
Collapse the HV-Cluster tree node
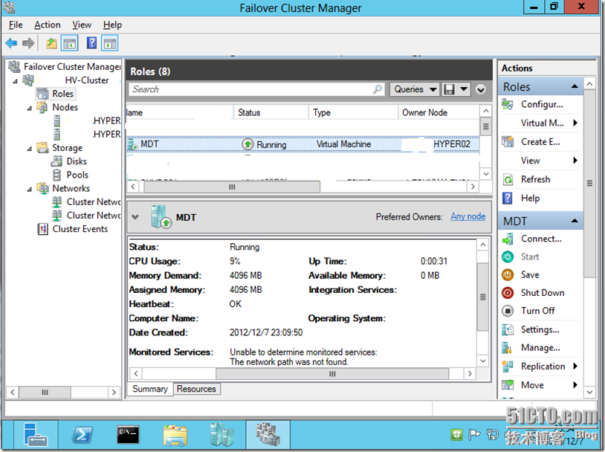[x=15, y=81]
